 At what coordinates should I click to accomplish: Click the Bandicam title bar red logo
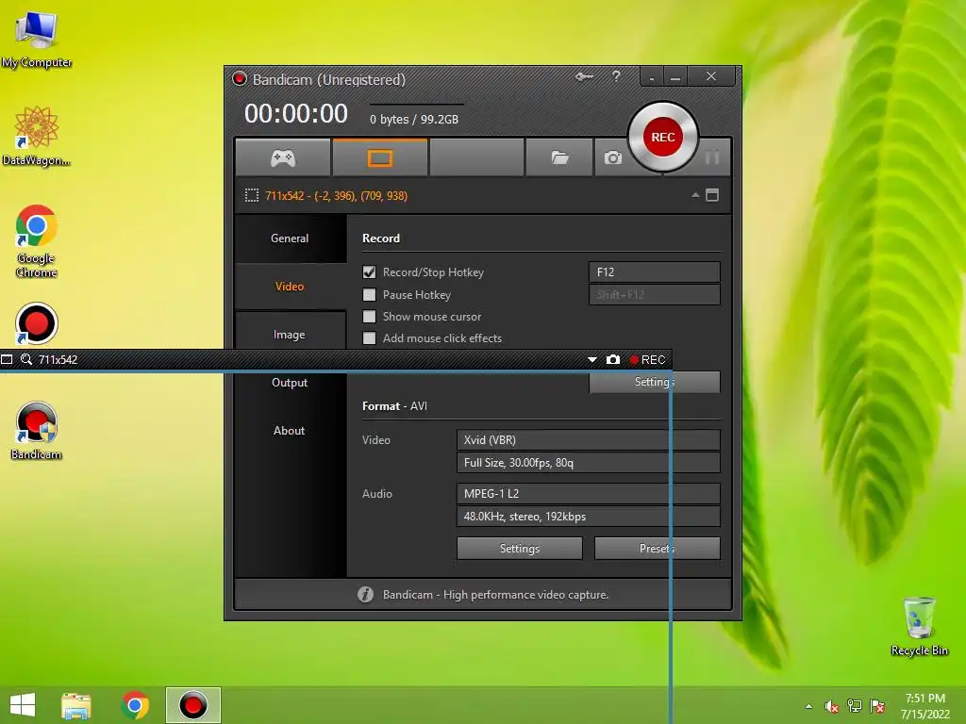(239, 79)
